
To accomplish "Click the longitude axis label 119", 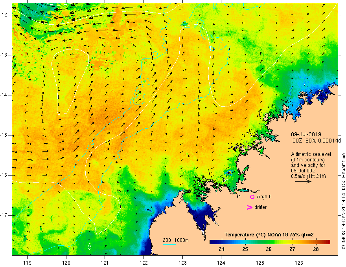I will pyautogui.click(x=28, y=263).
